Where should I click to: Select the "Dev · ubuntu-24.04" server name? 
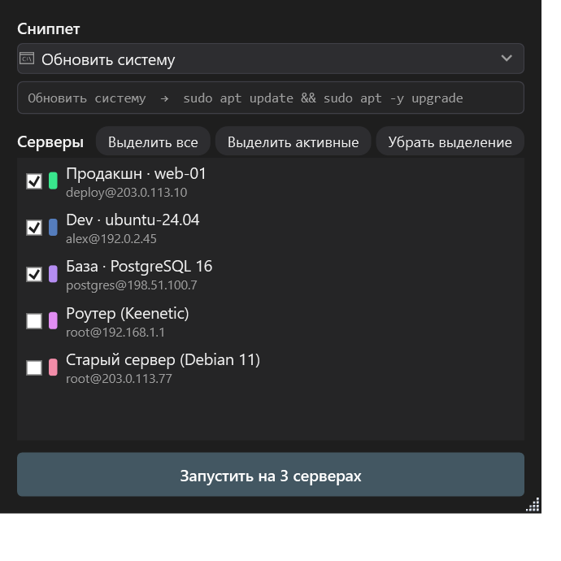coord(133,220)
